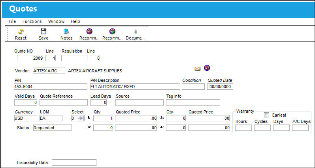Click the Recomm... toolbar icon with green arrow
Image resolution: width=315 pixels, height=168 pixels.
coord(112,31)
